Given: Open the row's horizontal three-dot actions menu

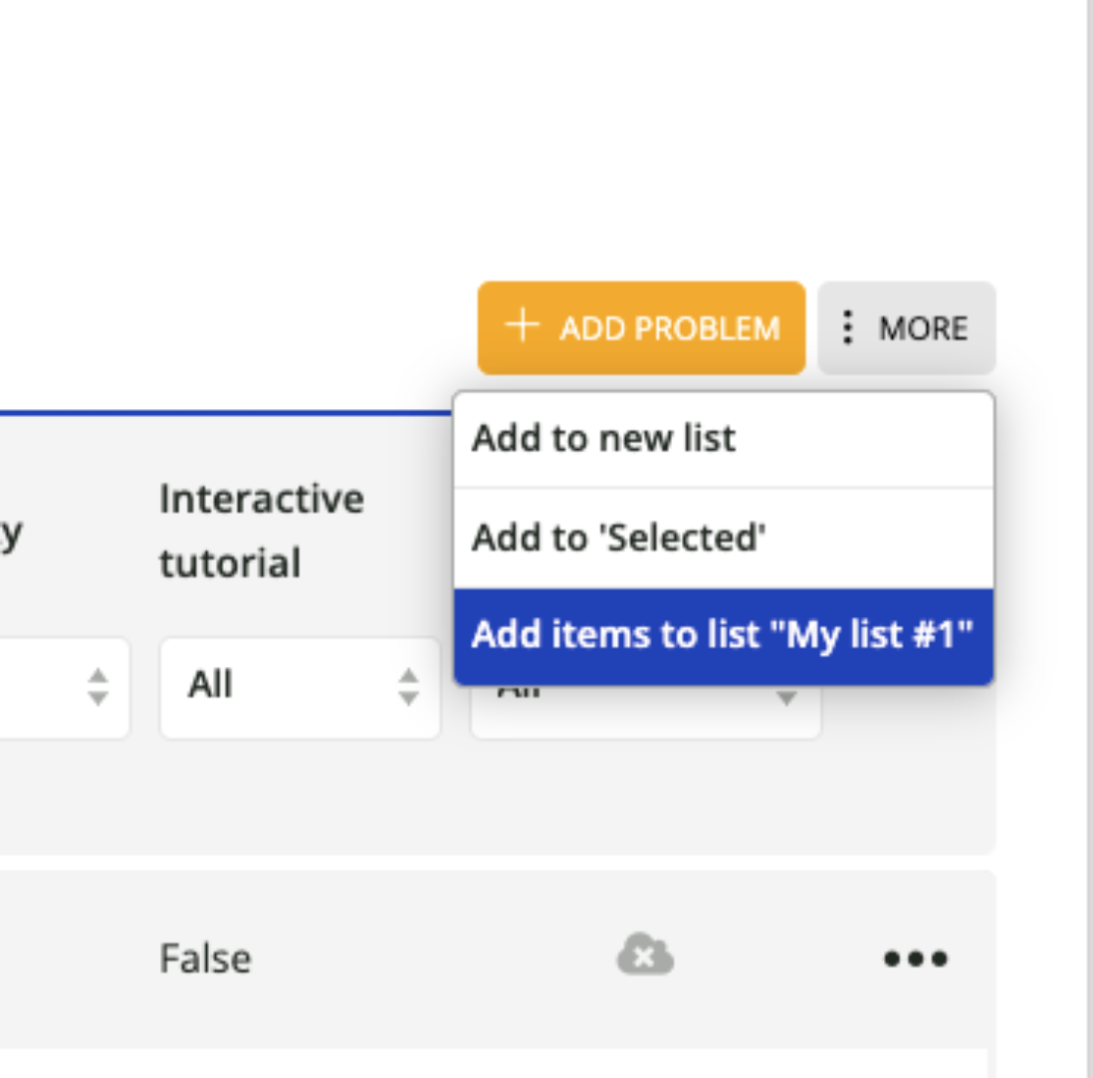Looking at the screenshot, I should pyautogui.click(x=915, y=959).
